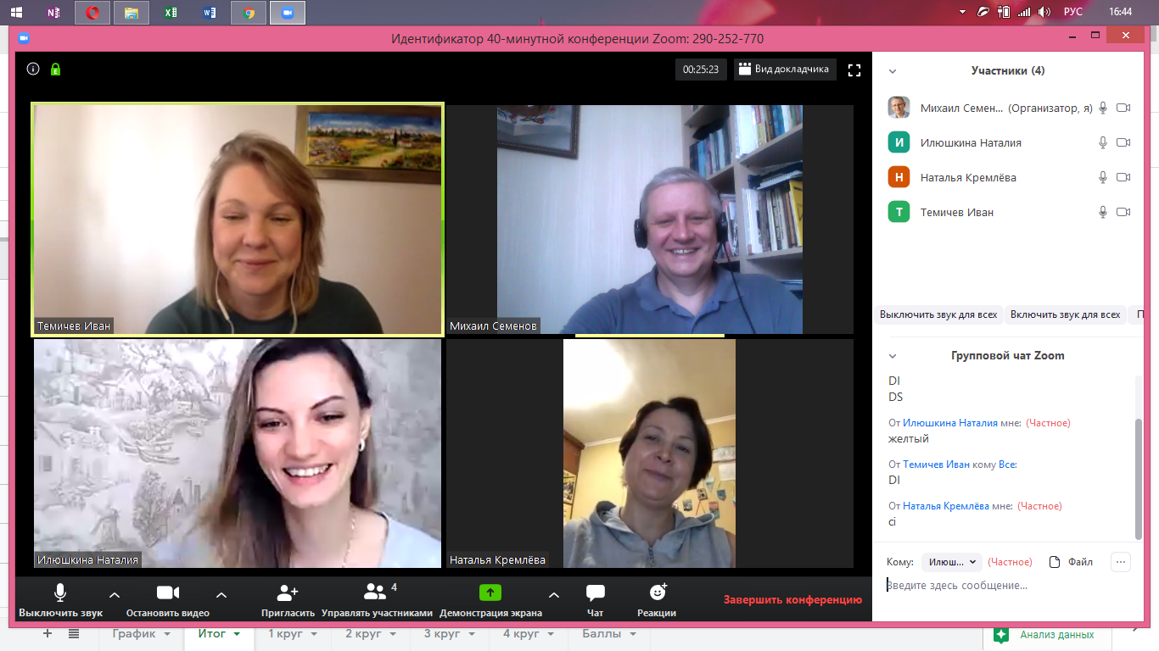
Task: Toggle microphone for Темичев Иван in list
Action: click(1103, 212)
